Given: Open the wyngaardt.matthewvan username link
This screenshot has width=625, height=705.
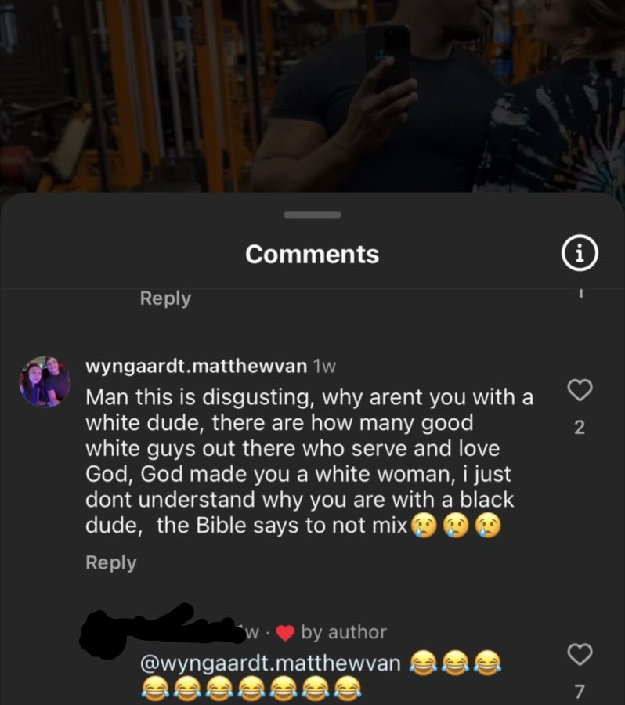Looking at the screenshot, I should point(196,366).
